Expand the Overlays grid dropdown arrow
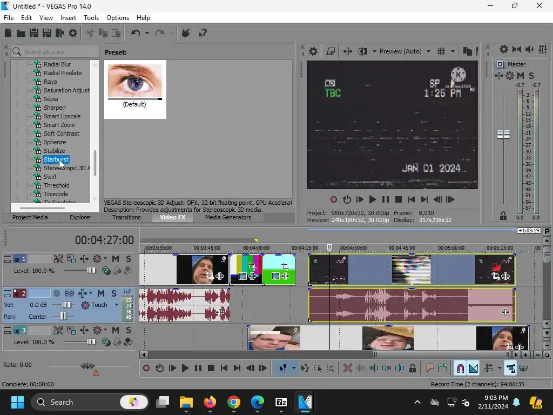 pos(453,51)
